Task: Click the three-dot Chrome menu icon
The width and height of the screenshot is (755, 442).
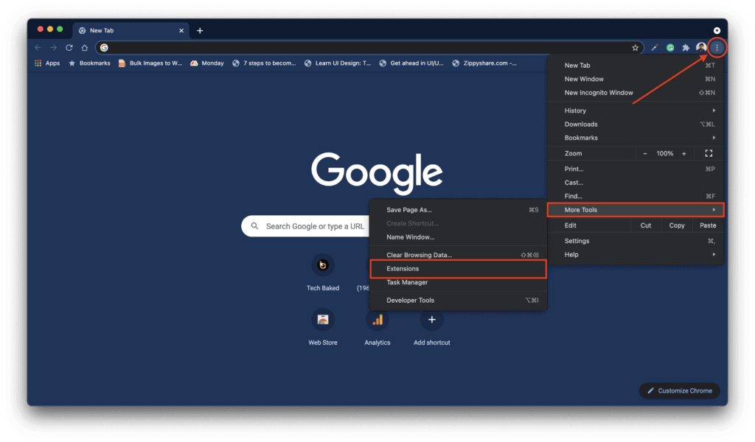Action: click(x=717, y=47)
